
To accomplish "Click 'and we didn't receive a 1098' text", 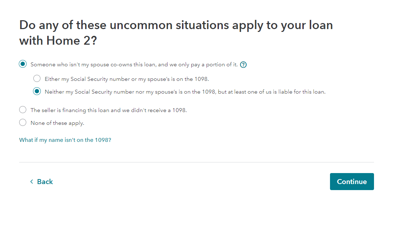I will pyautogui.click(x=154, y=110).
